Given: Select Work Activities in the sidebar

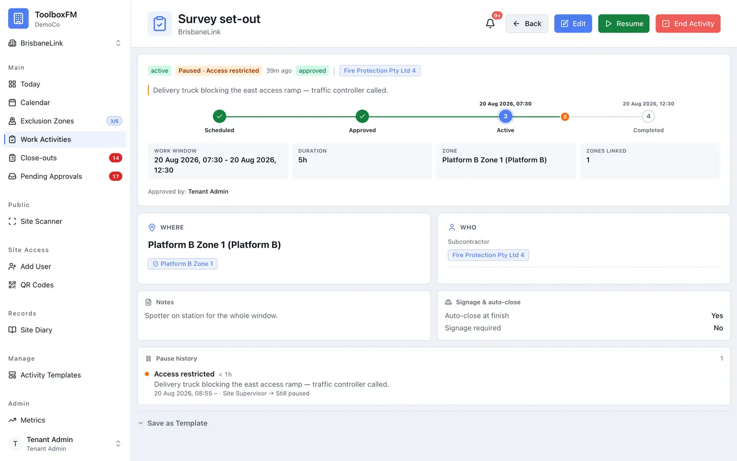Looking at the screenshot, I should coord(65,140).
